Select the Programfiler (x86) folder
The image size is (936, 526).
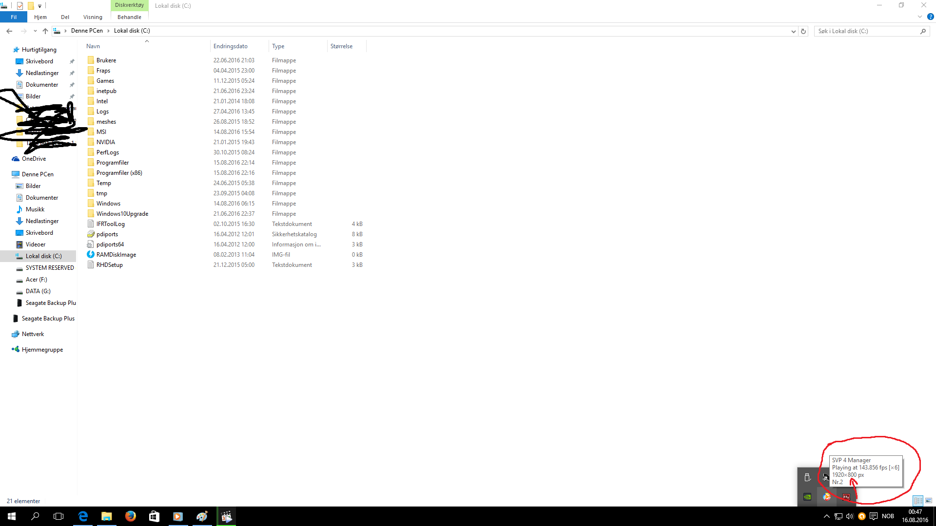[x=119, y=173]
